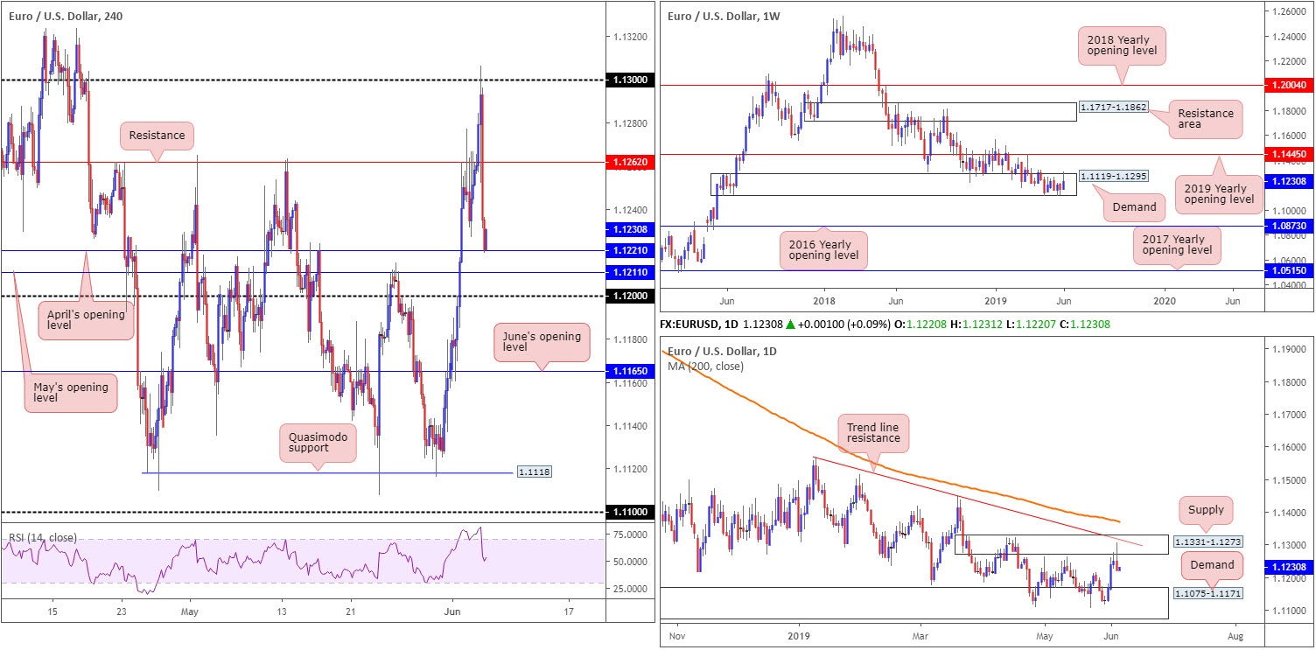This screenshot has height=650, width=1316.
Task: Click the red 1.14450 price label
Action: [x=1288, y=154]
